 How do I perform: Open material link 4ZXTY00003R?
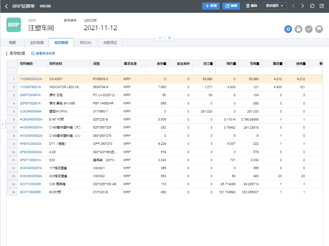[31, 184]
